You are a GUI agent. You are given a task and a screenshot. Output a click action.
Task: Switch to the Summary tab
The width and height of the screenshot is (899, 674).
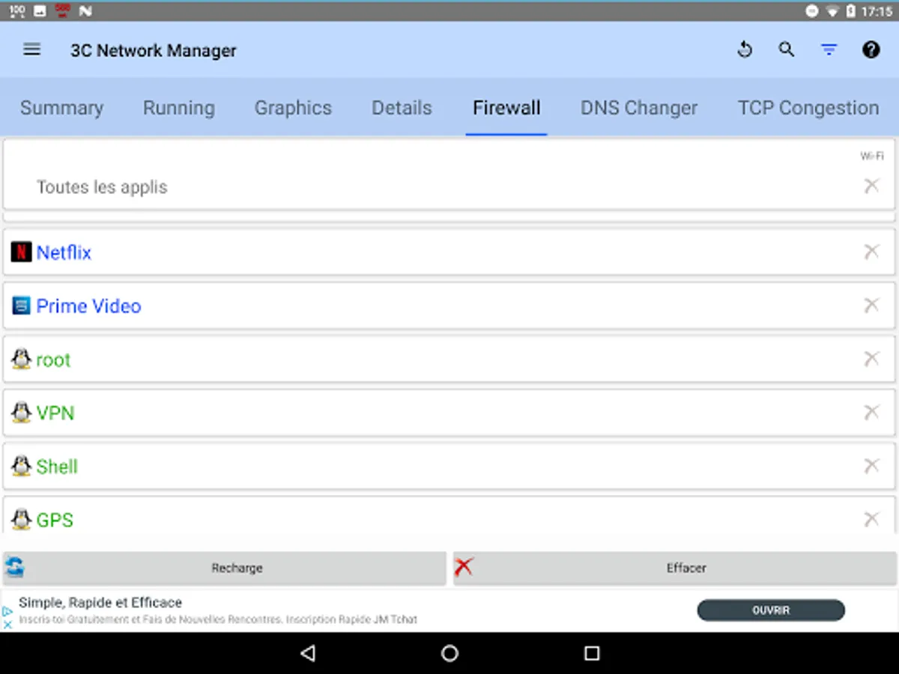pos(61,108)
